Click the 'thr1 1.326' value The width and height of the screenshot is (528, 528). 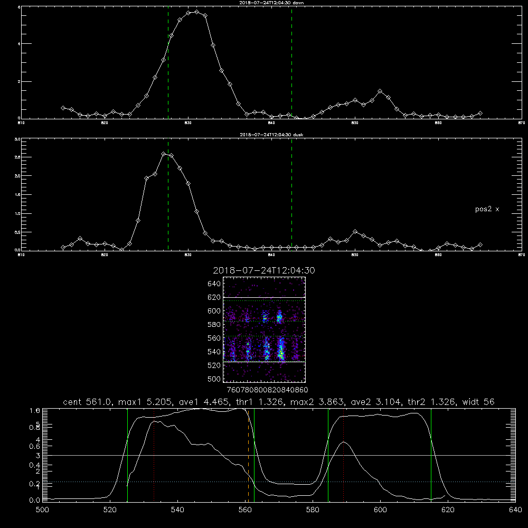point(260,402)
